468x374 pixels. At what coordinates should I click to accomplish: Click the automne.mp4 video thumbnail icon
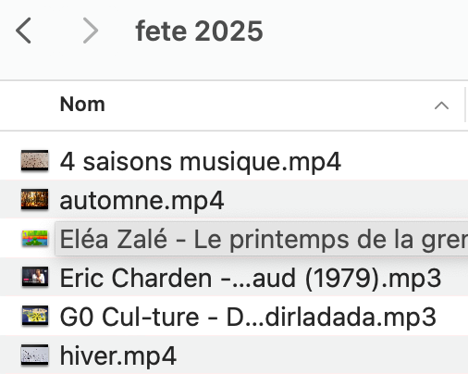point(34,199)
